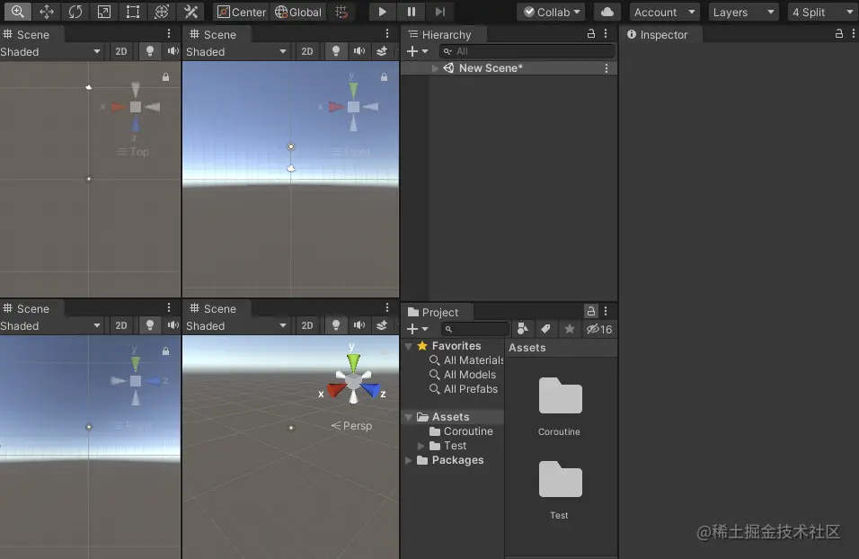Toggle 2D mode in top-right Scene view
Viewport: 859px width, 559px height.
[307, 51]
